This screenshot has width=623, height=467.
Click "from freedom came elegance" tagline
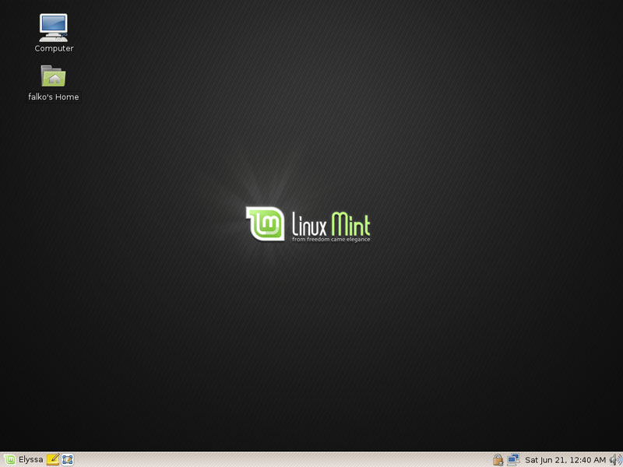[x=331, y=239]
